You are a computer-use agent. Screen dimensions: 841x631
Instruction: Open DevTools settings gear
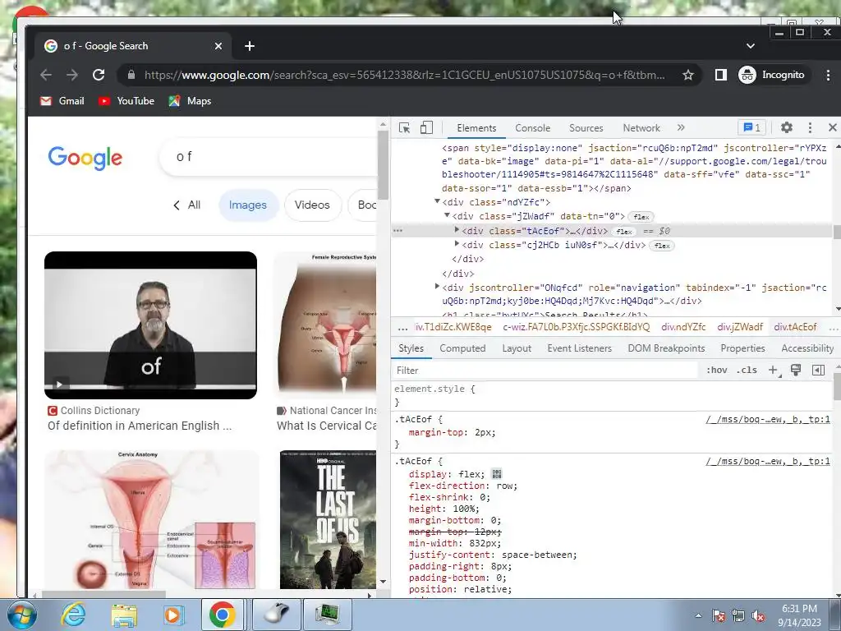786,127
